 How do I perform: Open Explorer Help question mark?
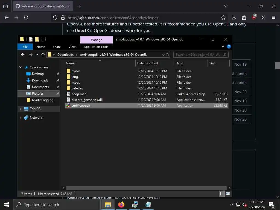[229, 46]
